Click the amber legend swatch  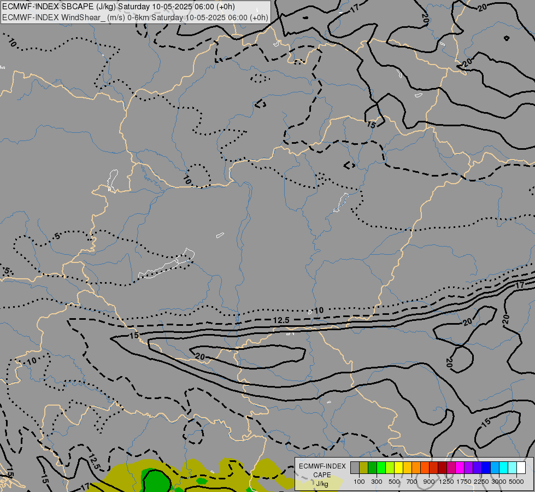point(408,468)
